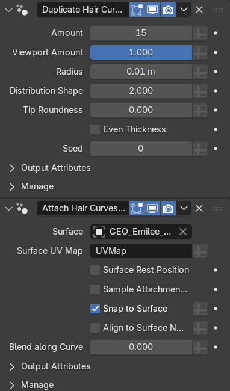Click the Radius value field
The height and width of the screenshot is (391, 230).
tap(141, 72)
